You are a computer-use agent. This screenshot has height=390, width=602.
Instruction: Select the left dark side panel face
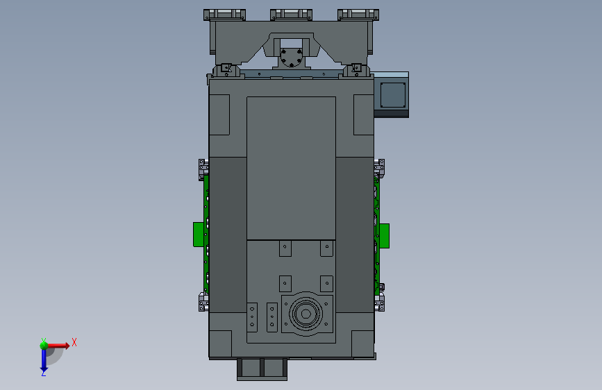click(x=228, y=235)
